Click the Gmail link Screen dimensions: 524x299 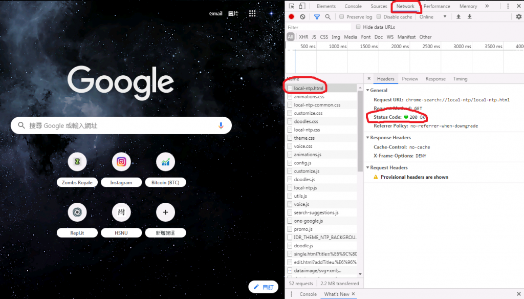pyautogui.click(x=215, y=13)
